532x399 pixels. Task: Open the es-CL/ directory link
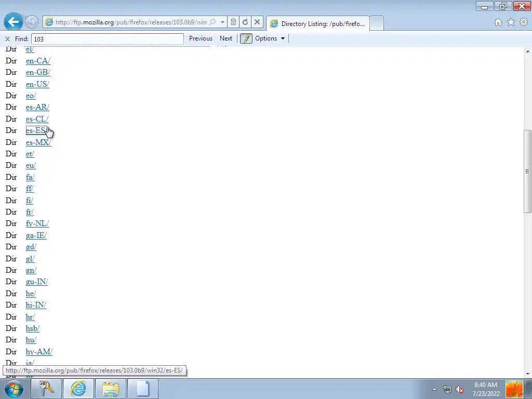[37, 119]
